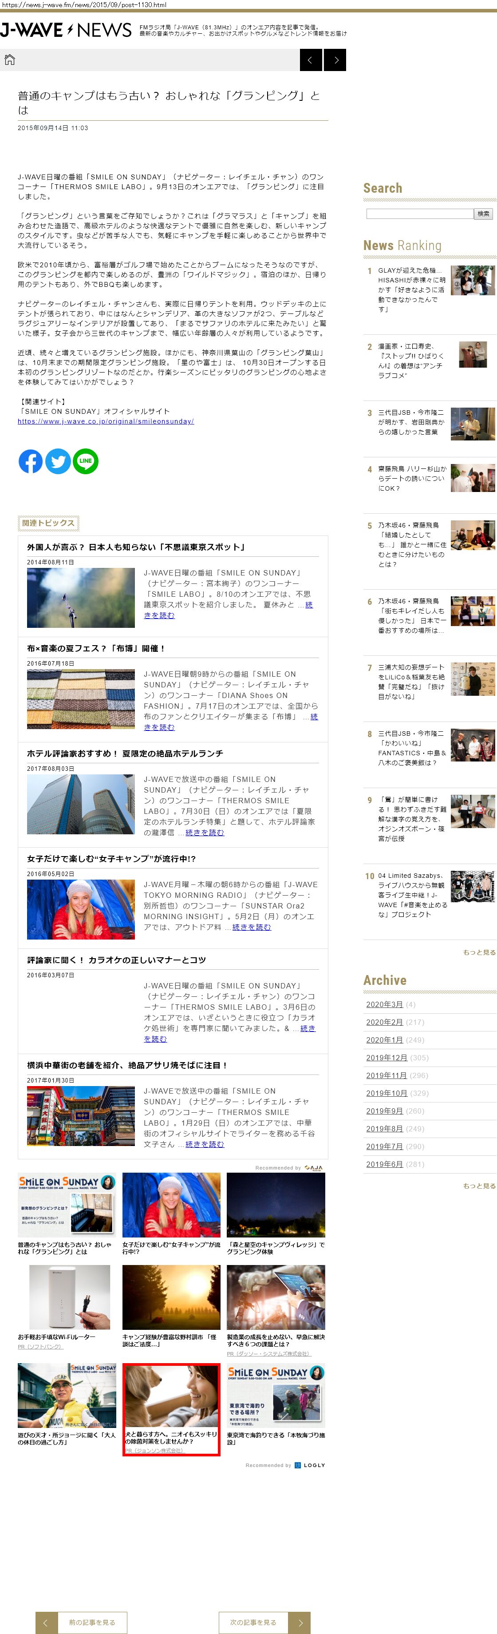The height and width of the screenshot is (1634, 497).
Task: Click もっと見る under the Archive list
Action: [479, 1186]
